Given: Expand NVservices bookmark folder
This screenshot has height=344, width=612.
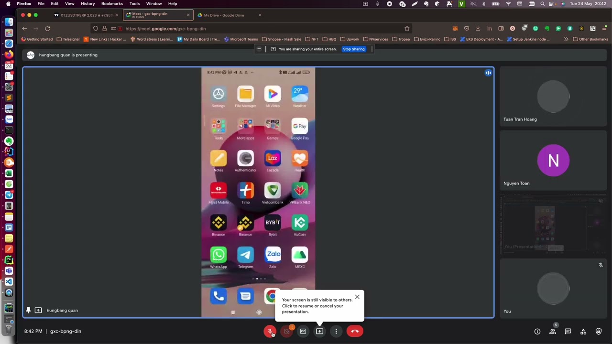Looking at the screenshot, I should pos(375,39).
